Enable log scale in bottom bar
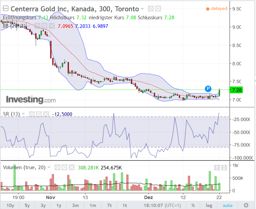This screenshot has width=256, height=209. click(208, 205)
